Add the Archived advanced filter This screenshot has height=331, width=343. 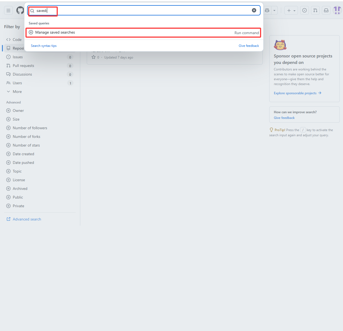pos(20,189)
